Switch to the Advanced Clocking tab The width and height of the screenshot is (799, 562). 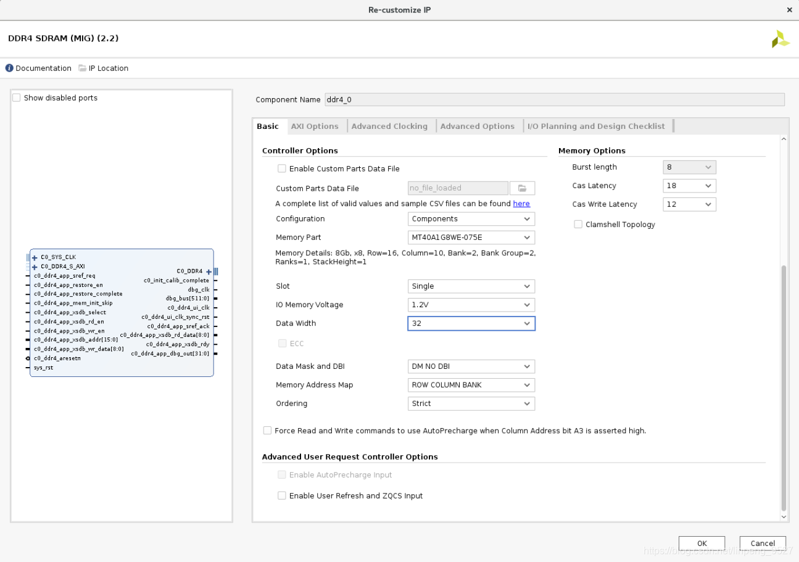click(x=389, y=126)
